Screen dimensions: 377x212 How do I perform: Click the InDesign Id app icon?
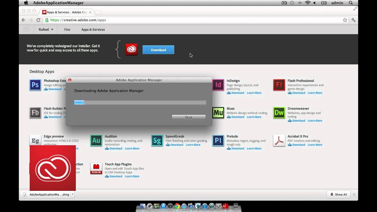click(218, 85)
